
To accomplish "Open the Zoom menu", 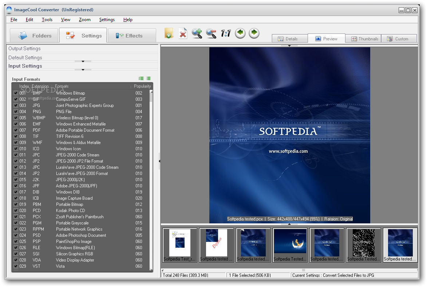I will 85,20.
